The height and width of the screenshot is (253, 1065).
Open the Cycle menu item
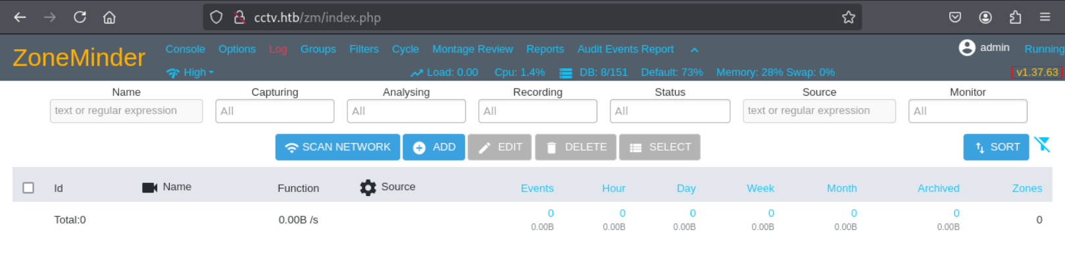coord(405,49)
